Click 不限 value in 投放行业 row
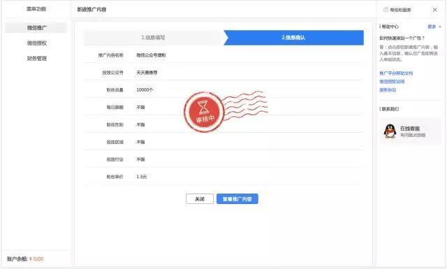Viewport: 447px width, 269px height. 140,159
